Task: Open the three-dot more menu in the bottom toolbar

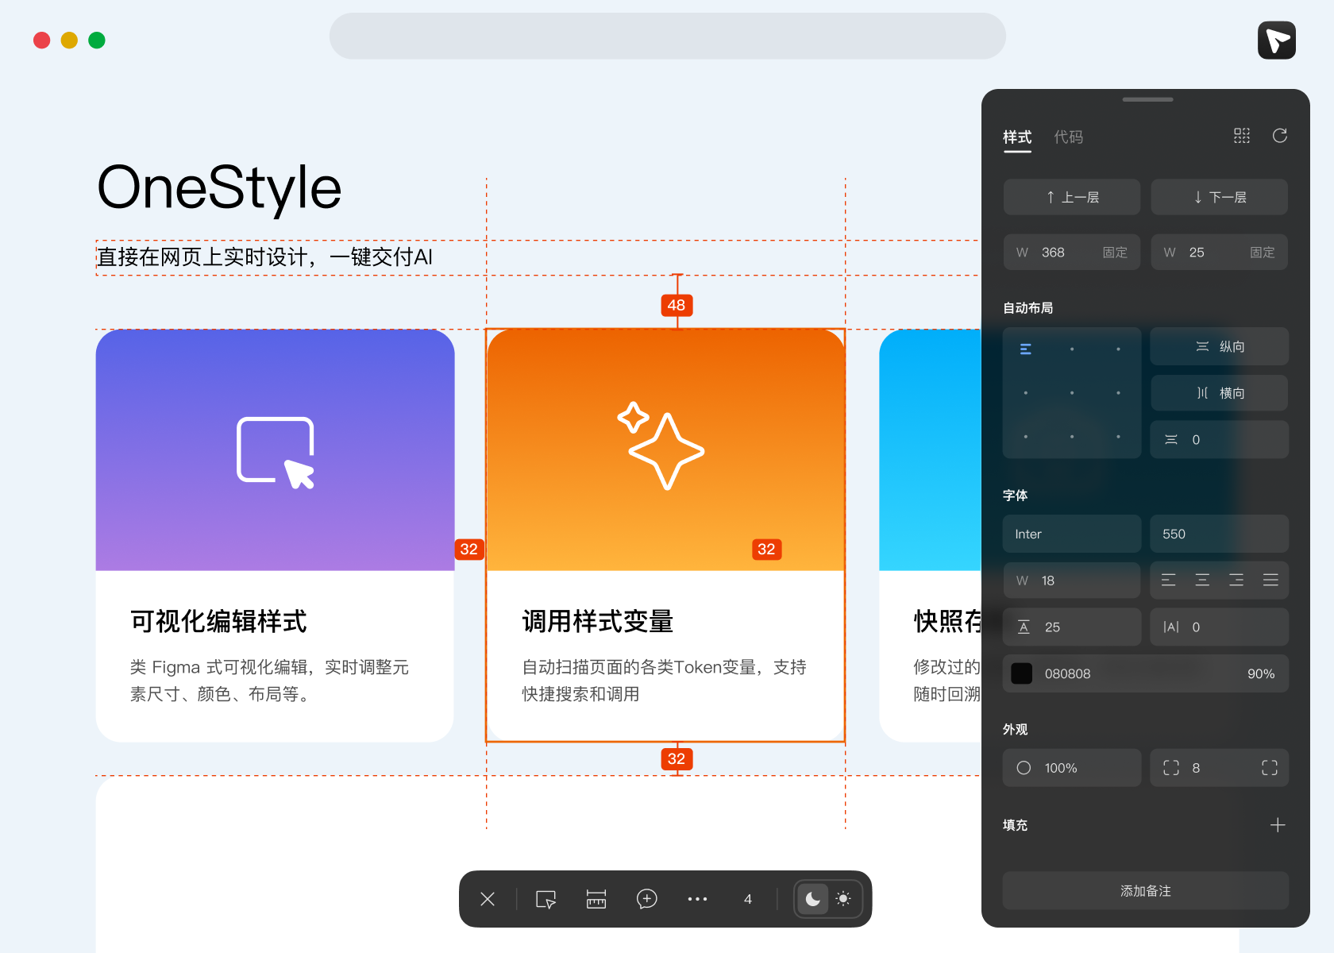Action: point(697,899)
